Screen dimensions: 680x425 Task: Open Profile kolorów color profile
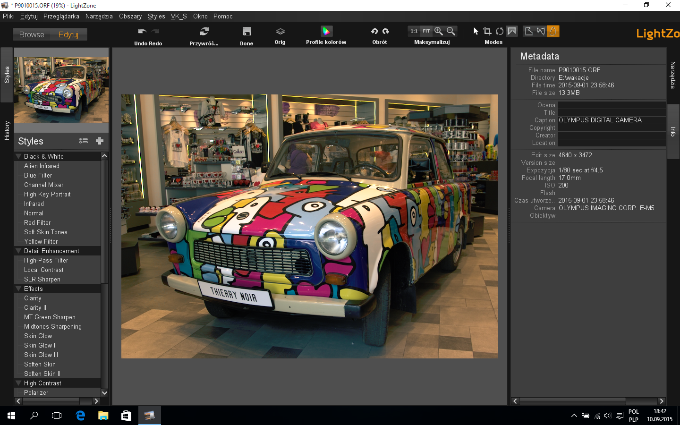(326, 31)
